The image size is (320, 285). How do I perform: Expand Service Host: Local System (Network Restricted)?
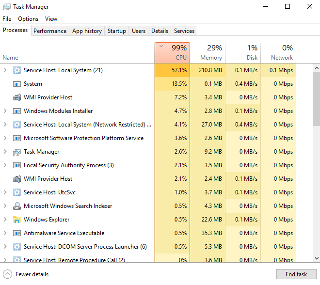tap(5, 125)
